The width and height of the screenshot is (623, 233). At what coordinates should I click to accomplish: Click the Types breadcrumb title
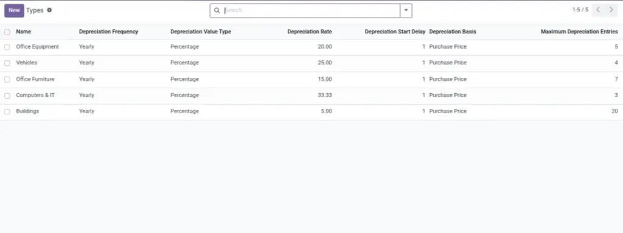pos(35,10)
